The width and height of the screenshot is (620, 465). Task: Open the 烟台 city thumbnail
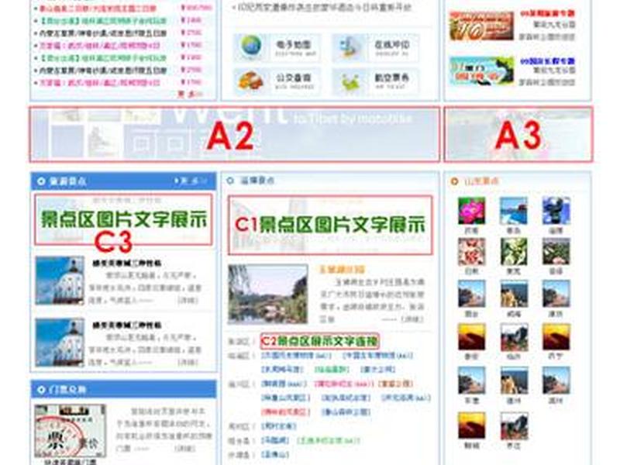pos(471,294)
